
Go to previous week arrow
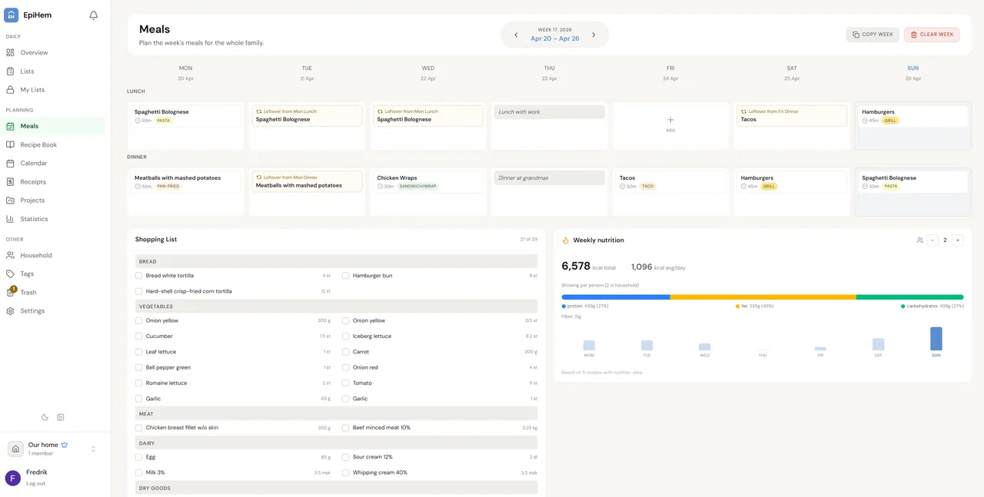click(x=516, y=35)
